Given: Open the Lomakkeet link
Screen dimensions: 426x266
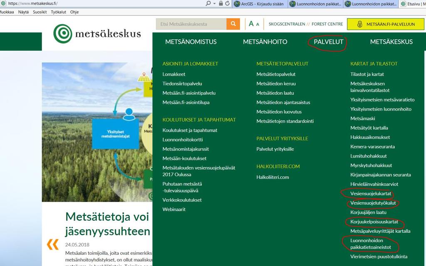Looking at the screenshot, I should coord(174,74).
